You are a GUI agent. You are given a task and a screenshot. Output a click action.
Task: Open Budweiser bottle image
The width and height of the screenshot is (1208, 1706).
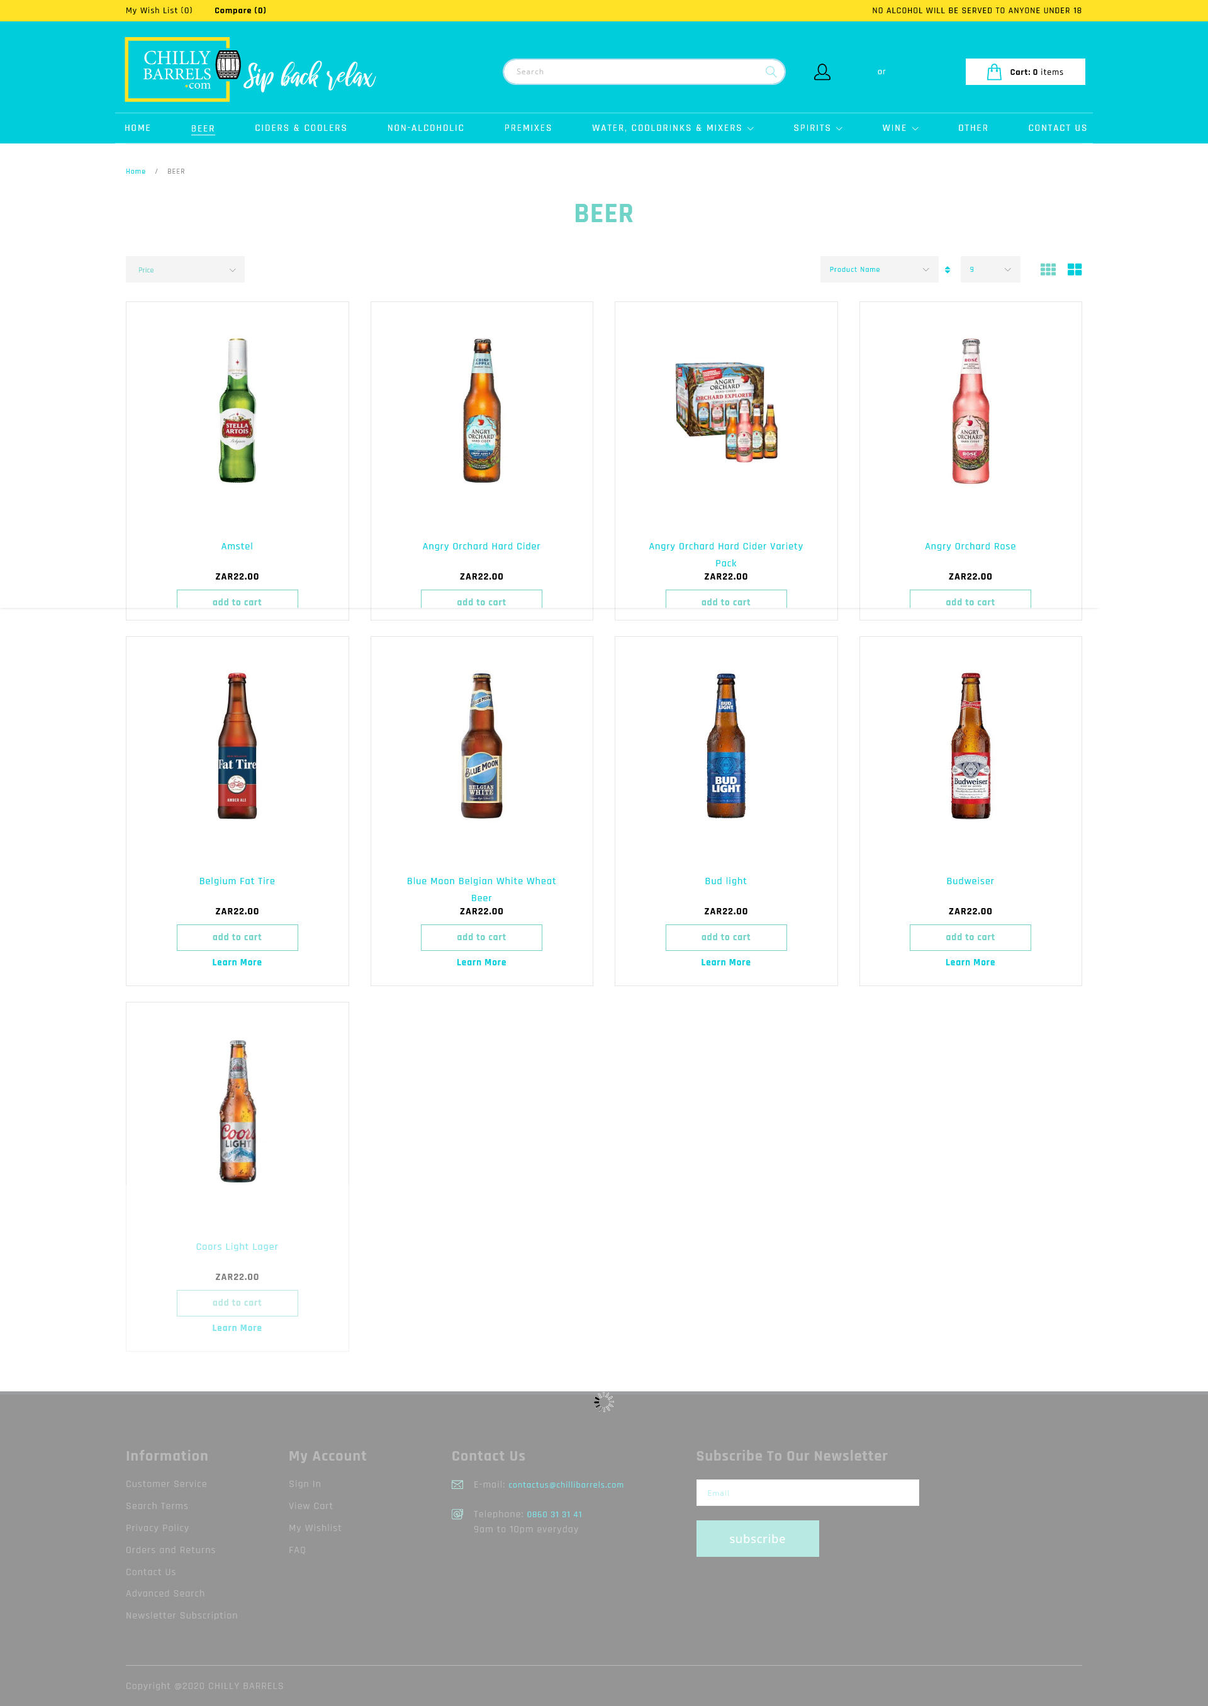point(970,746)
